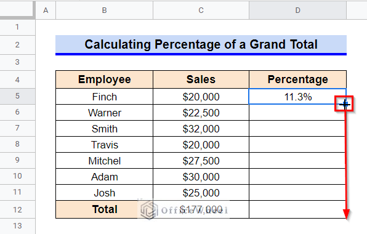Select the Employee header cell
This screenshot has width=367, height=234.
click(105, 79)
